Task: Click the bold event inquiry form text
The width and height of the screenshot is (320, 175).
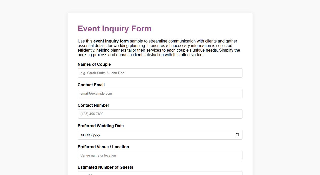Action: coord(111,41)
